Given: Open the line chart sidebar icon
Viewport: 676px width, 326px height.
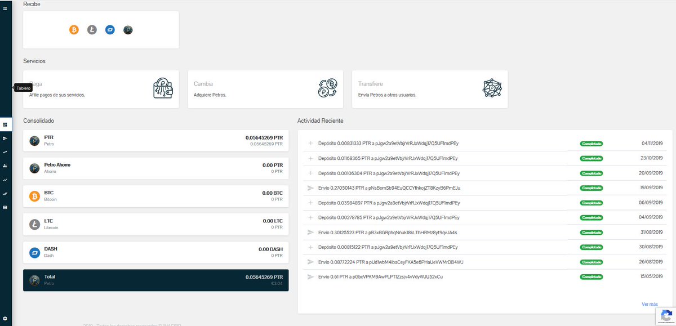Looking at the screenshot, I should (x=5, y=180).
